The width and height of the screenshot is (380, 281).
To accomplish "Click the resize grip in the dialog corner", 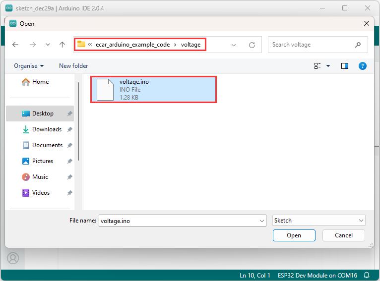I will (371, 245).
